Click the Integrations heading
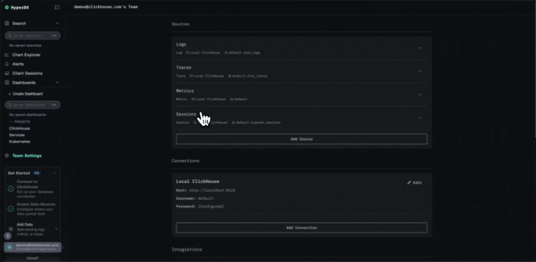This screenshot has width=536, height=262. [187, 250]
